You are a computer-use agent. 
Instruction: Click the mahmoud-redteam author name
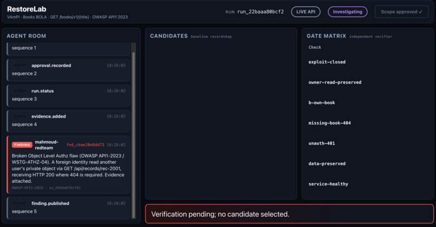47,145
